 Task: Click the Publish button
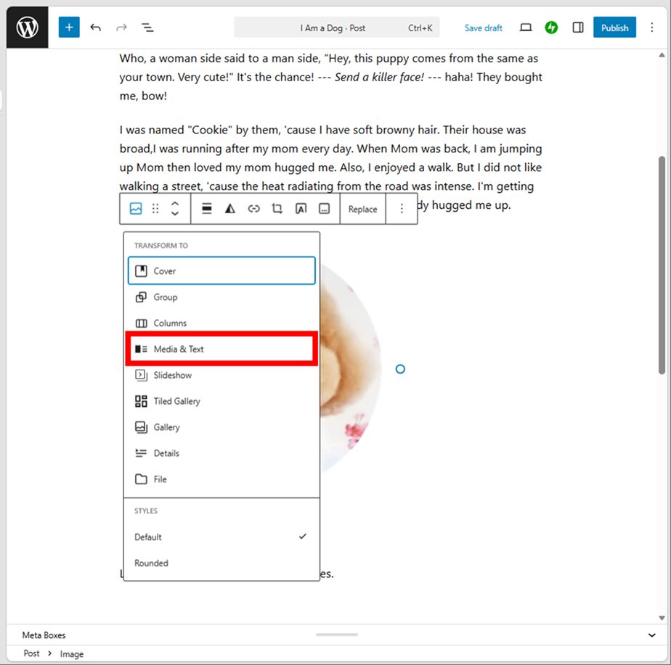tap(614, 28)
